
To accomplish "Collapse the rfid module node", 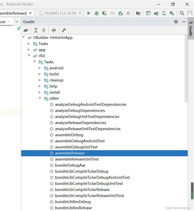I will [x=29, y=55].
